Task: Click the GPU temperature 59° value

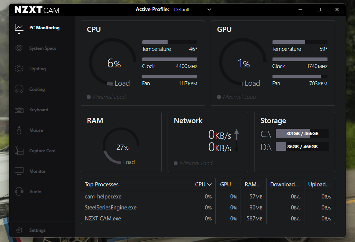Action: [323, 49]
